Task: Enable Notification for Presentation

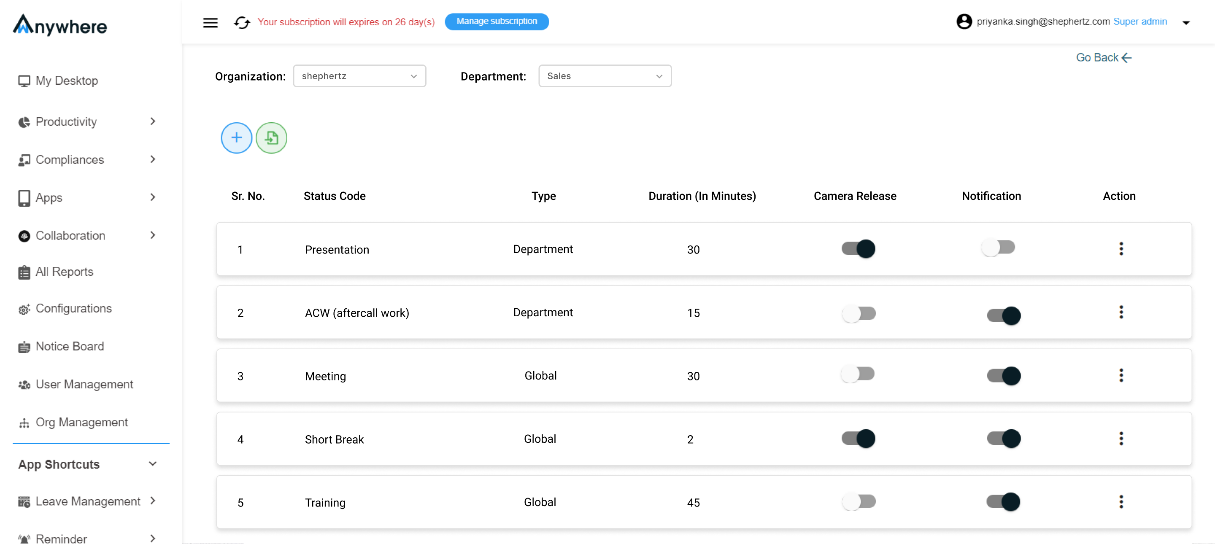Action: click(x=998, y=247)
